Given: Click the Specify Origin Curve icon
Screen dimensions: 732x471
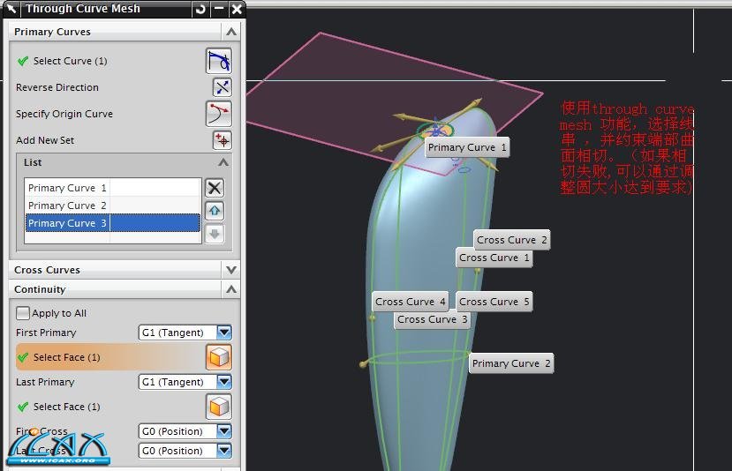Looking at the screenshot, I should point(218,114).
